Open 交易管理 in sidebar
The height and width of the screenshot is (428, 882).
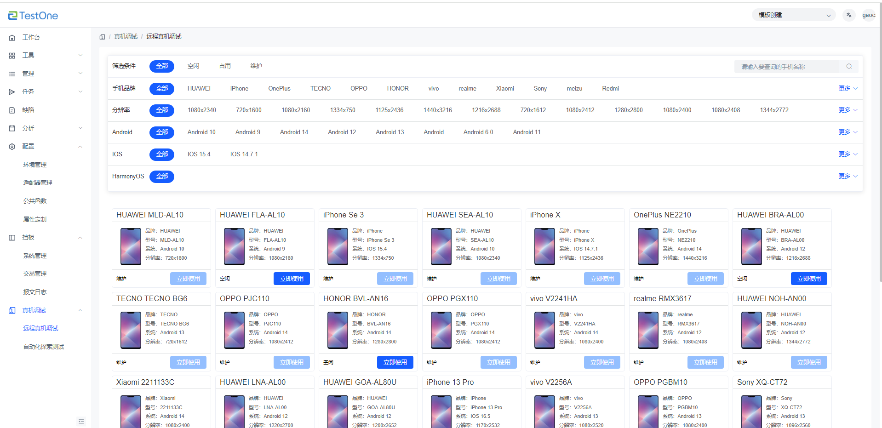(x=35, y=274)
